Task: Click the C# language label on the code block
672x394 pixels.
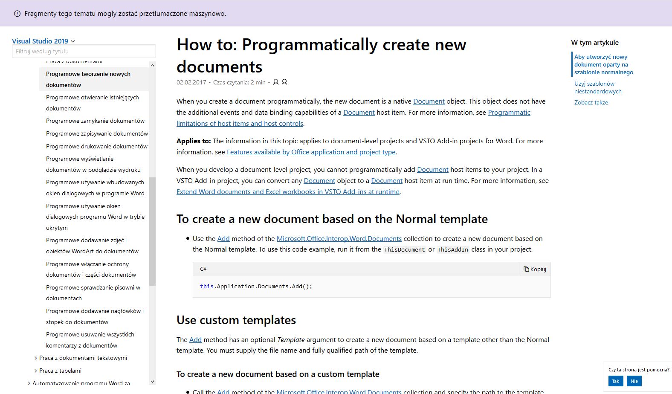Action: click(203, 269)
